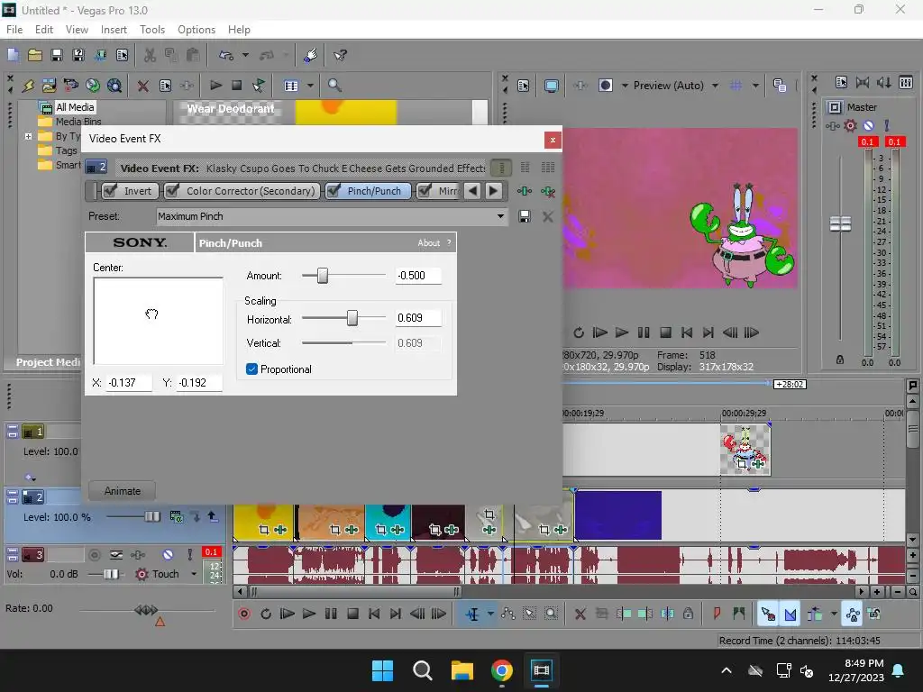This screenshot has width=923, height=692.
Task: Click the Animate button
Action: click(123, 491)
